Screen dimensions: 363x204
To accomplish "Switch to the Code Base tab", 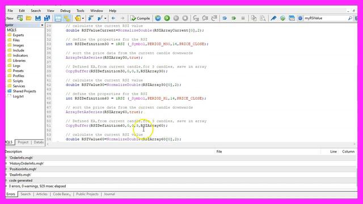I will click(x=61, y=194).
